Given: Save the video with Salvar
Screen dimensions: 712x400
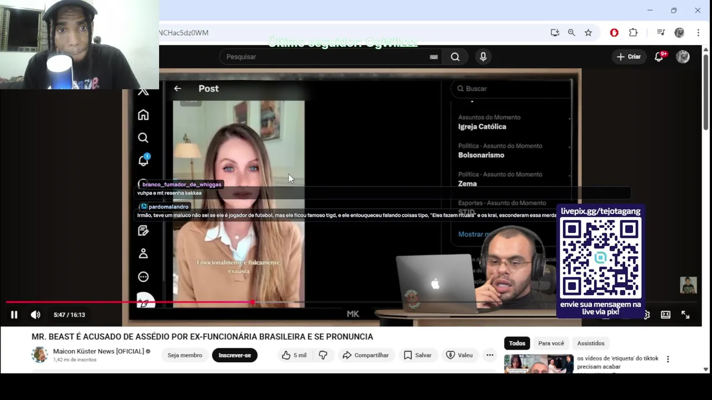Looking at the screenshot, I should point(418,355).
